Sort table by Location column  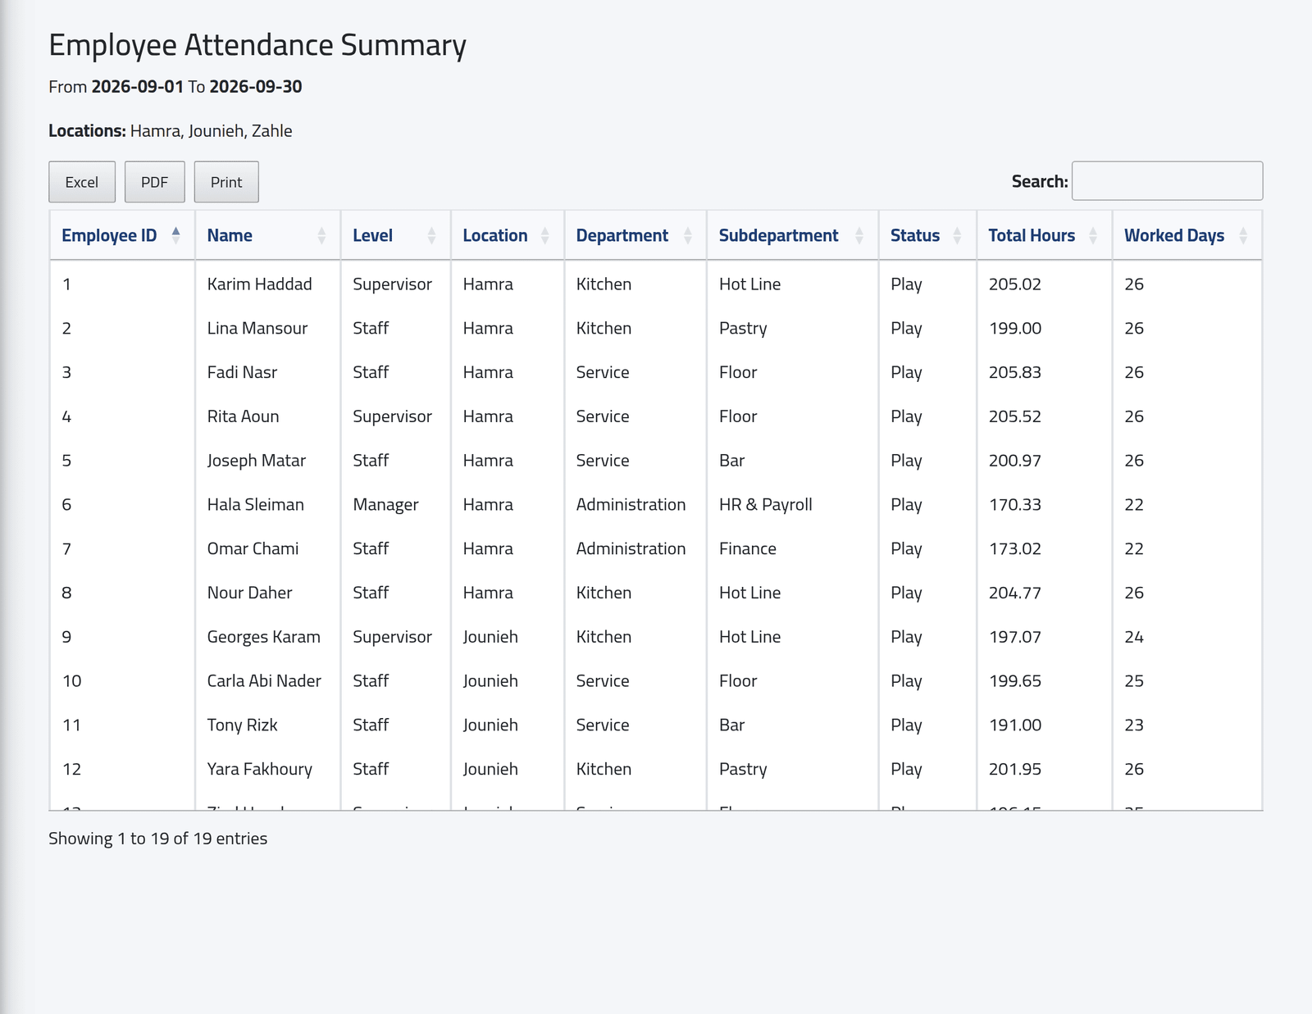pos(507,236)
